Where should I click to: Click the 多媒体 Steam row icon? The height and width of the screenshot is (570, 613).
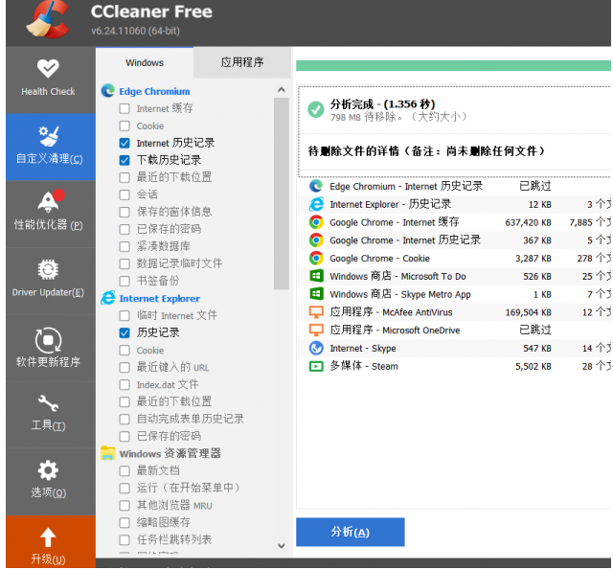point(316,366)
